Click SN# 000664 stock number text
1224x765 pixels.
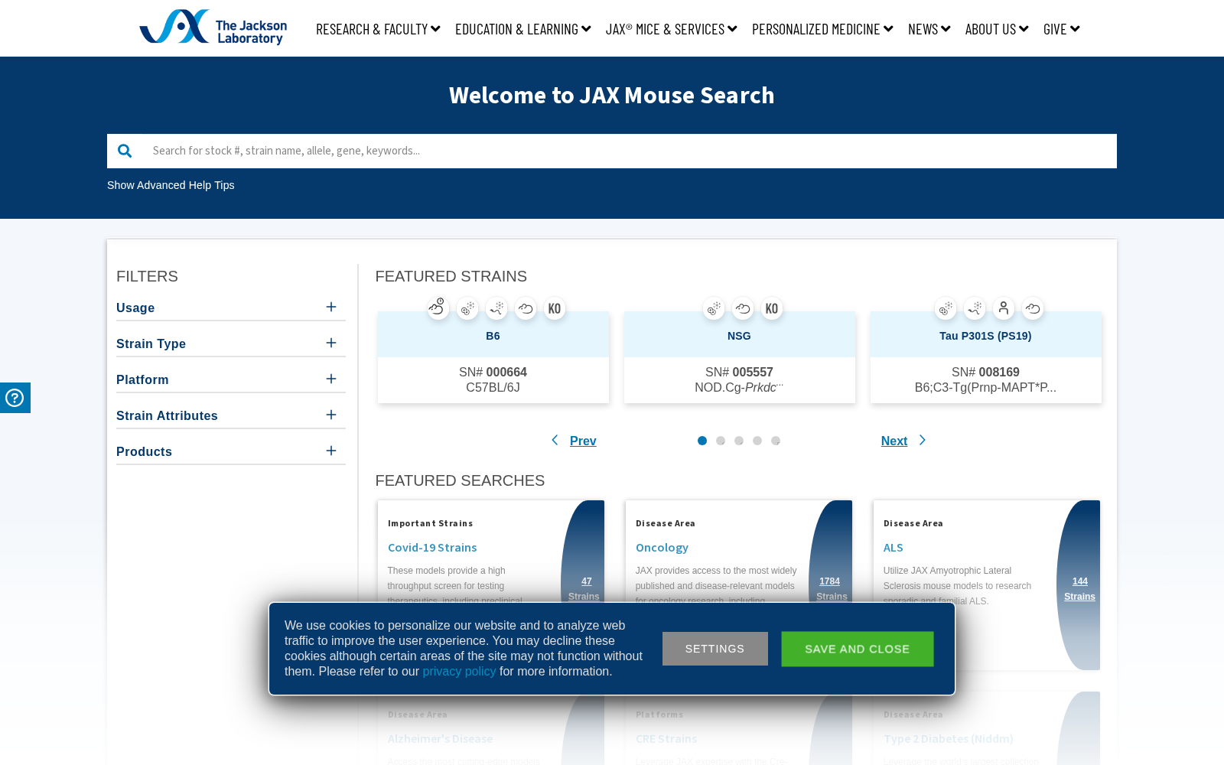pyautogui.click(x=493, y=373)
